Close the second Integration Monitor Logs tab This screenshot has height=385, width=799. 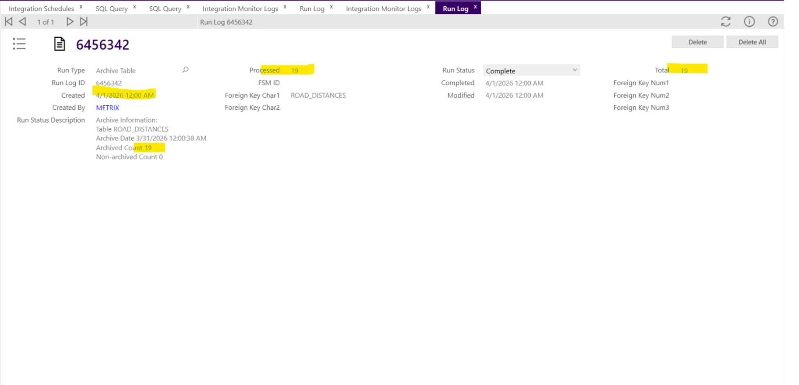click(x=428, y=7)
